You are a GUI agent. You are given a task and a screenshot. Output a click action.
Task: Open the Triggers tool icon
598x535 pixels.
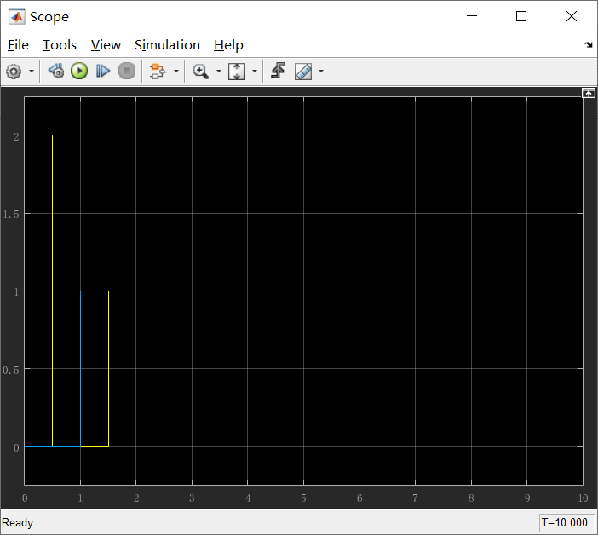278,72
